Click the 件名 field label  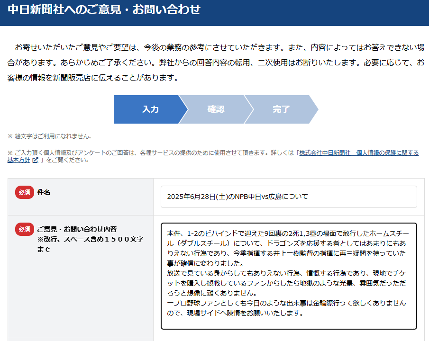(x=44, y=192)
